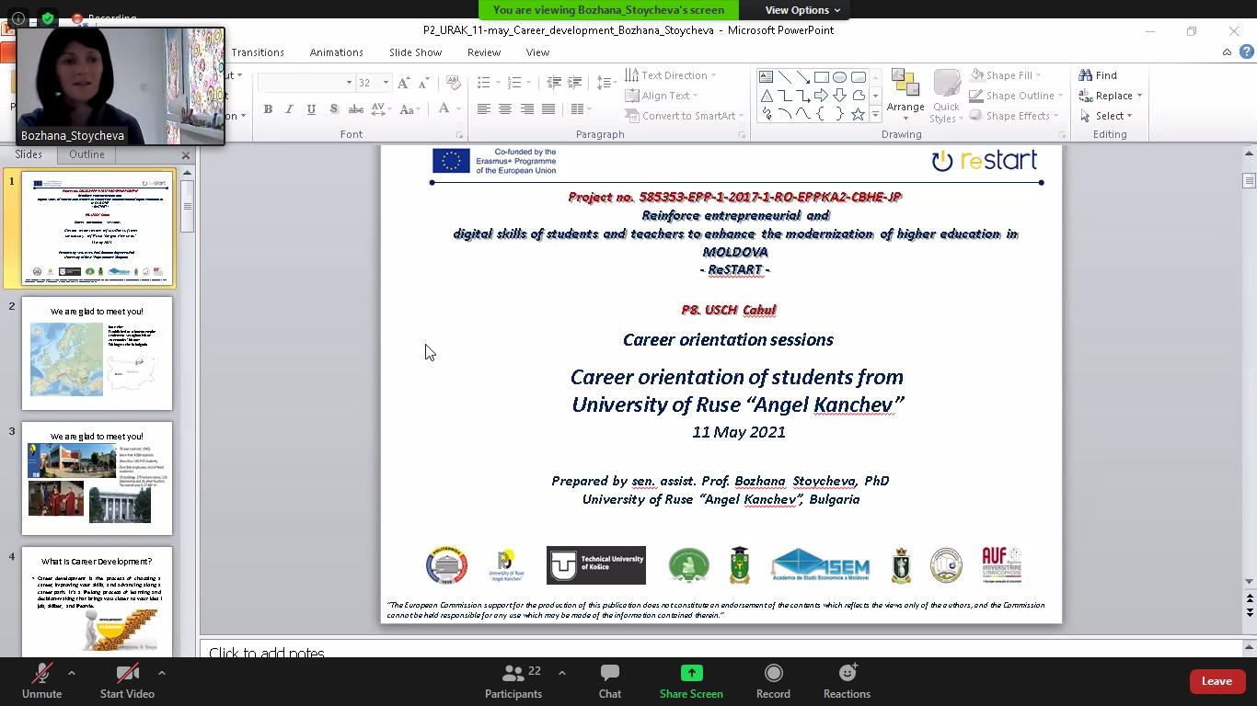Click the Find binoculars button

coord(1099,75)
